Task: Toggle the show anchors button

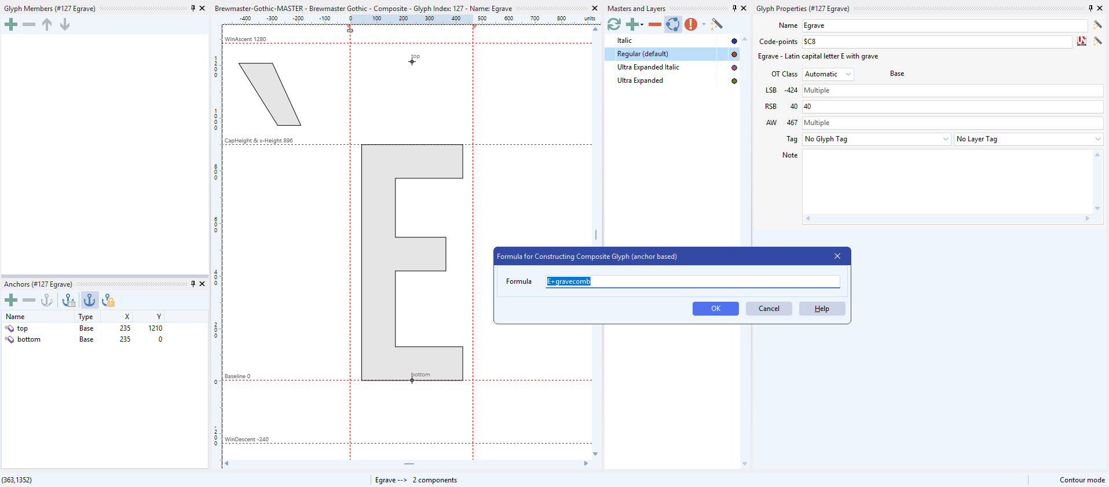Action: click(89, 300)
